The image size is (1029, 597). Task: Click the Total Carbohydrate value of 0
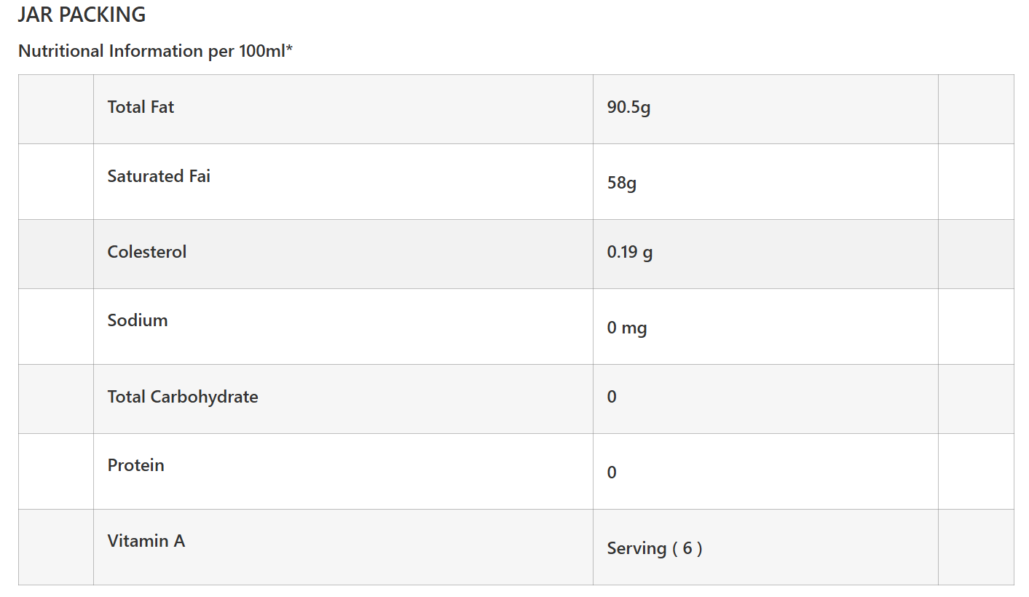coord(612,397)
